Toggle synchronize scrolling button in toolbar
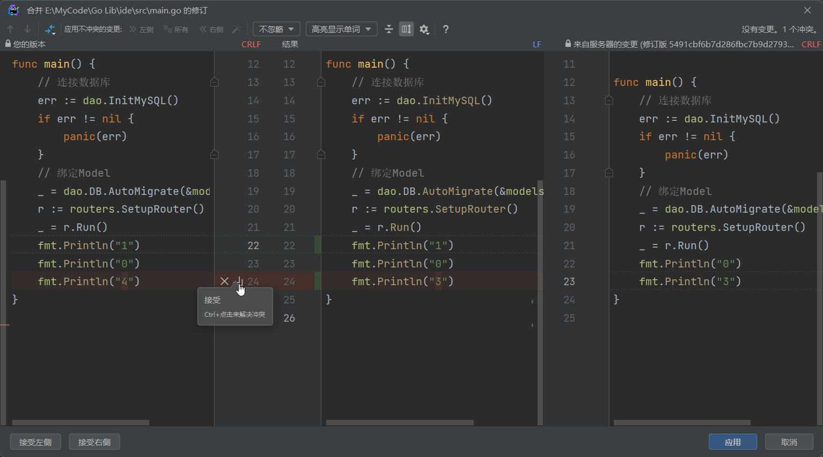Viewport: 823px width, 457px height. tap(407, 29)
